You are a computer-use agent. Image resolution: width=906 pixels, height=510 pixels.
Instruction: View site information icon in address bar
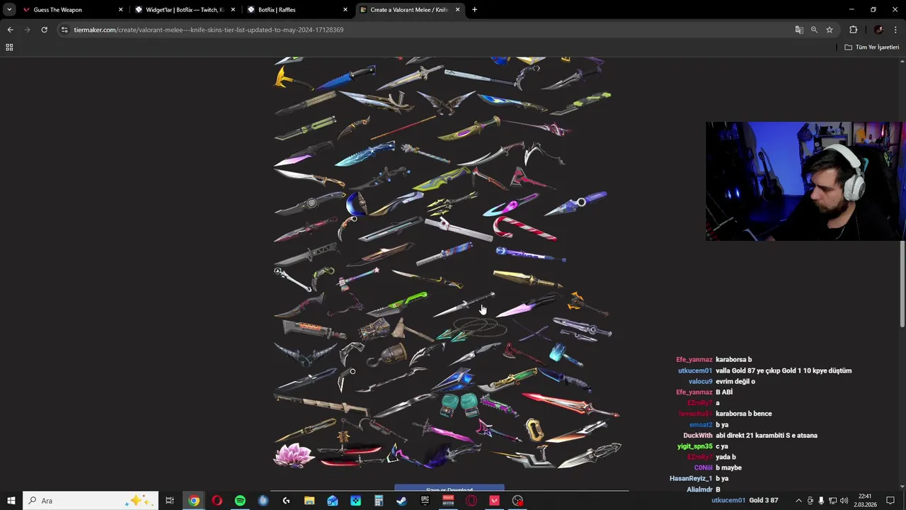point(64,30)
